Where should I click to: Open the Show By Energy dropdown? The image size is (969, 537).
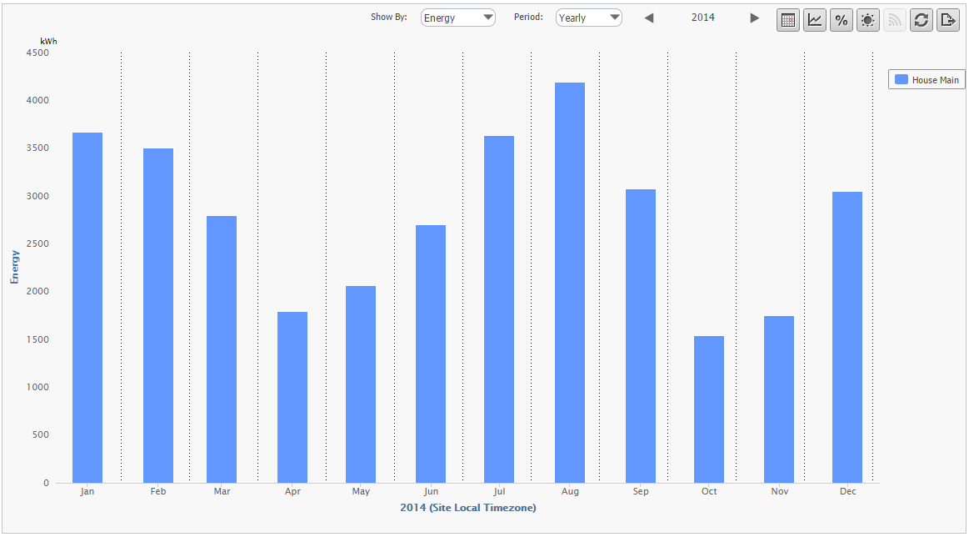tap(457, 18)
